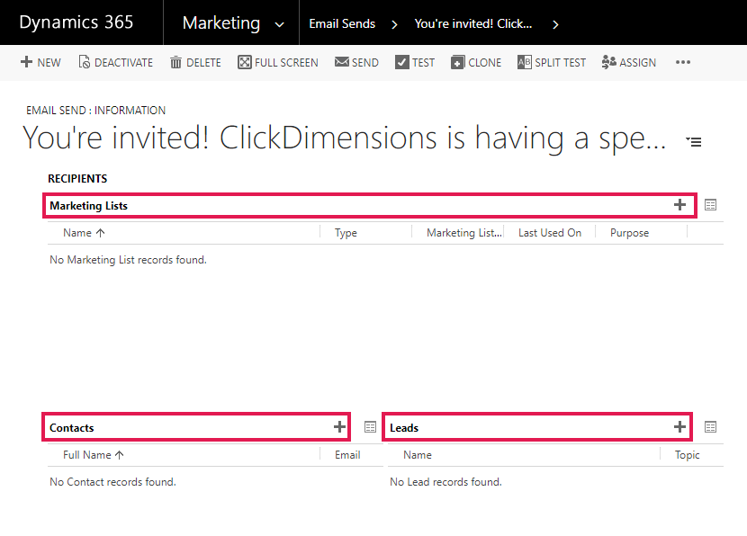Screen dimensions: 747x536
Task: Click EMAIL SEND : INFORMATION form label
Action: 95,111
